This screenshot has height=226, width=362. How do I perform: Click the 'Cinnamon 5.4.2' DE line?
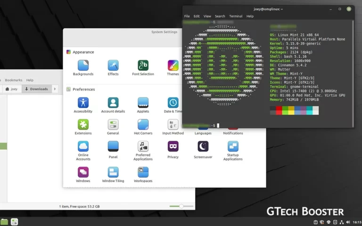click(288, 65)
